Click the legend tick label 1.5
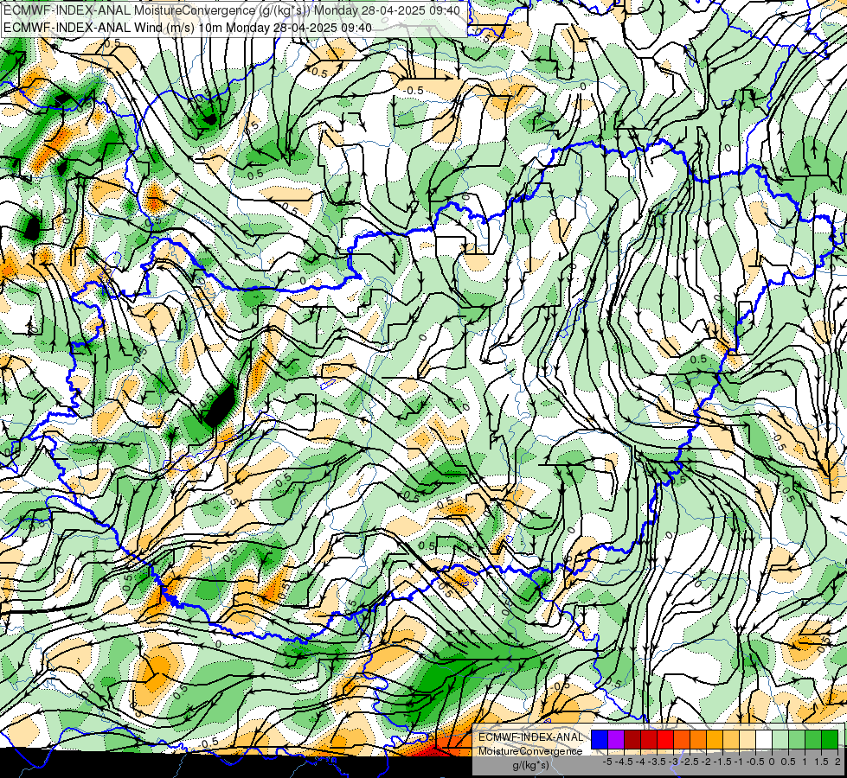The height and width of the screenshot is (778, 847). click(821, 762)
